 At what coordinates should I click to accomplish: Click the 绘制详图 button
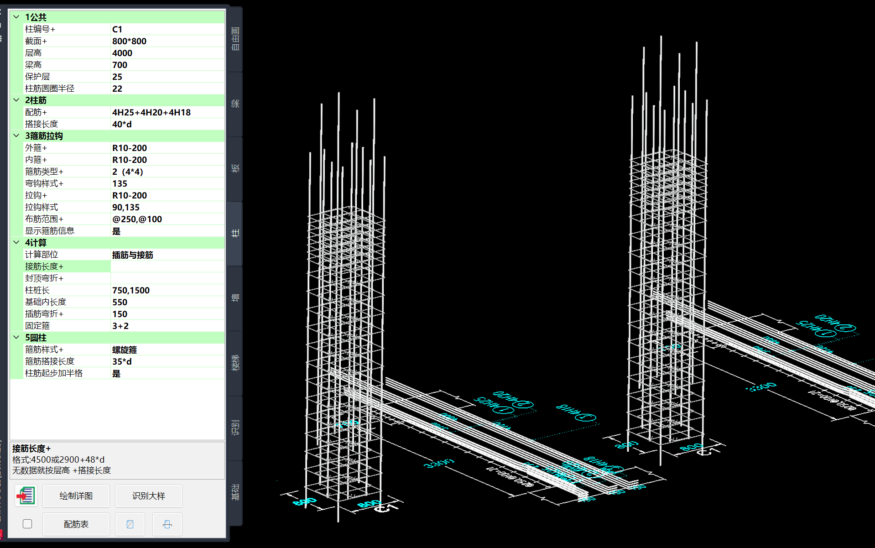(x=76, y=496)
